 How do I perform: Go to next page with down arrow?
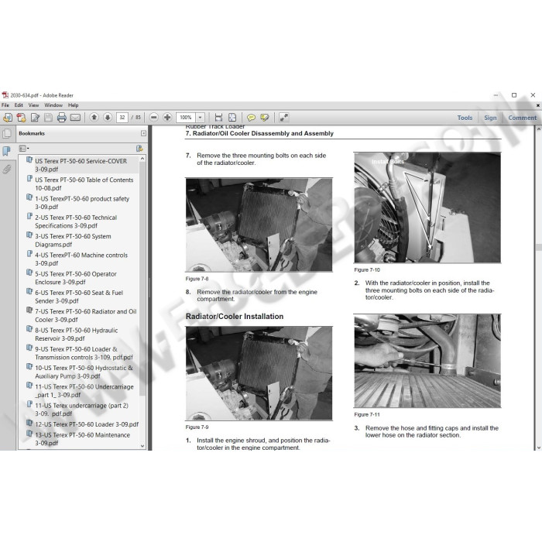point(108,118)
